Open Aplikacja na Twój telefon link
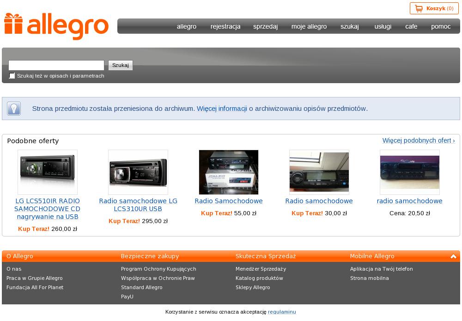462x321 pixels. (x=382, y=269)
